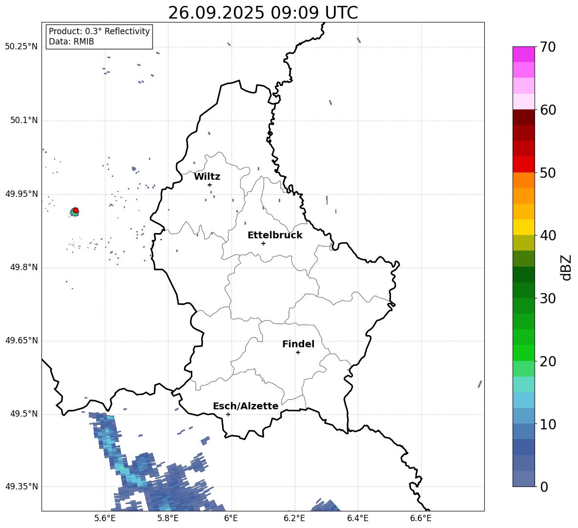Click the Wiltz city label
This screenshot has width=578, height=528.
click(x=207, y=177)
